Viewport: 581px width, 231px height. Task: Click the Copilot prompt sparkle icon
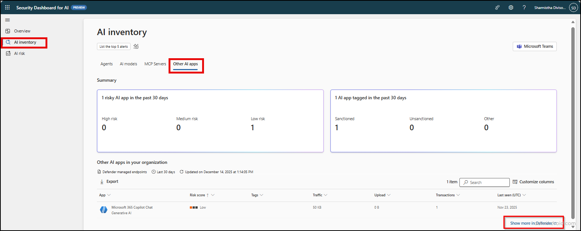tap(136, 47)
